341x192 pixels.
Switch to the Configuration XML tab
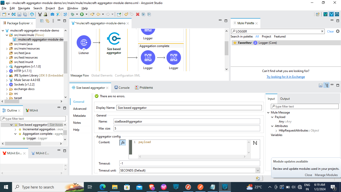[127, 75]
